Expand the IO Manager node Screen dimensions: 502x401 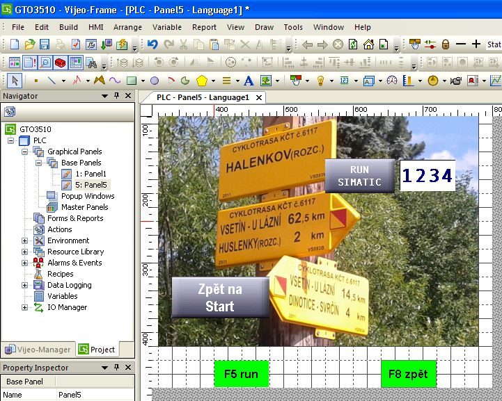coord(24,307)
